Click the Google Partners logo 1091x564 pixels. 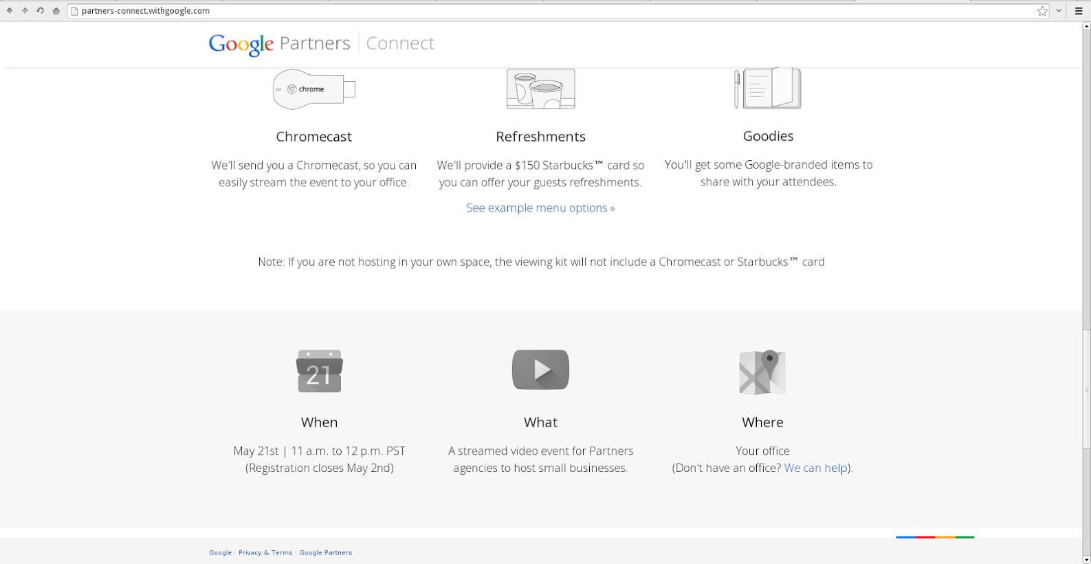coord(279,43)
